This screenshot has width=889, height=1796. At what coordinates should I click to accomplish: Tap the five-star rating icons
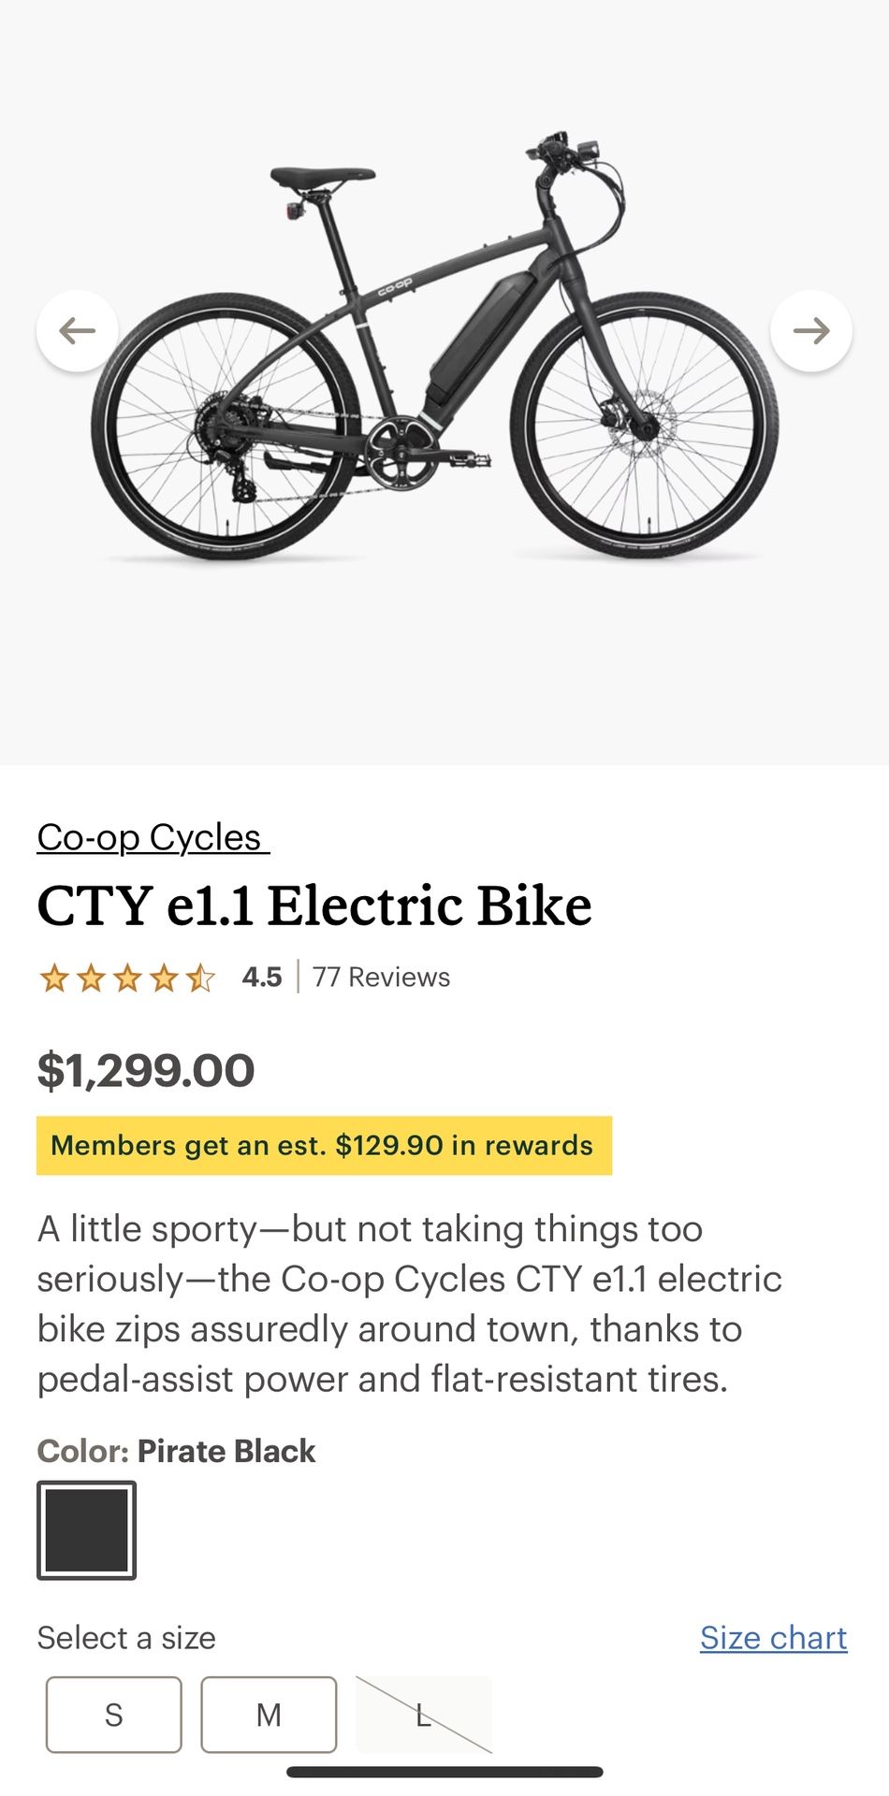(x=127, y=978)
